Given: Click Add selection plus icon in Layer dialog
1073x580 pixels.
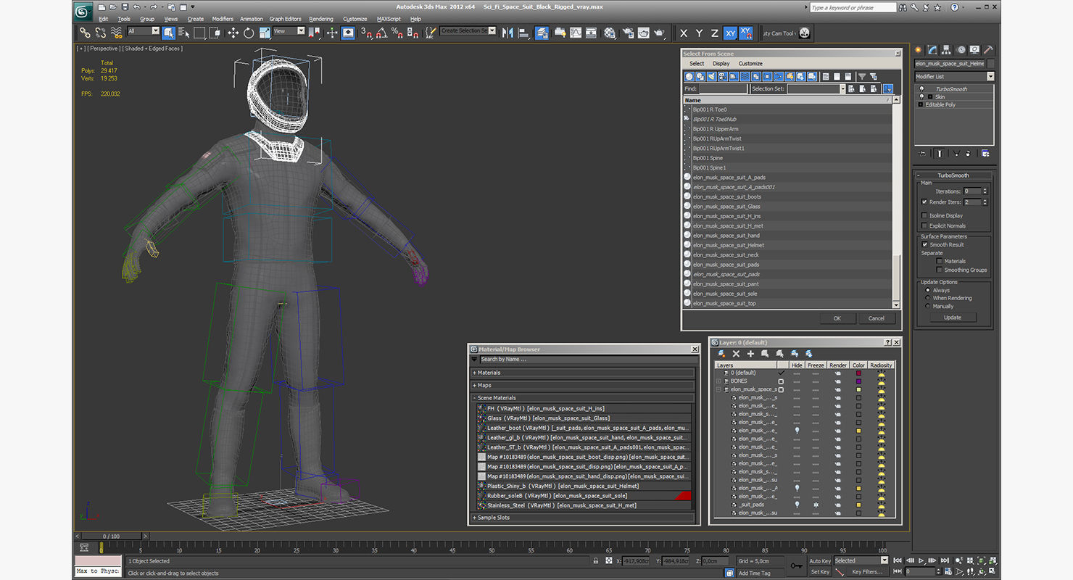Looking at the screenshot, I should point(750,354).
